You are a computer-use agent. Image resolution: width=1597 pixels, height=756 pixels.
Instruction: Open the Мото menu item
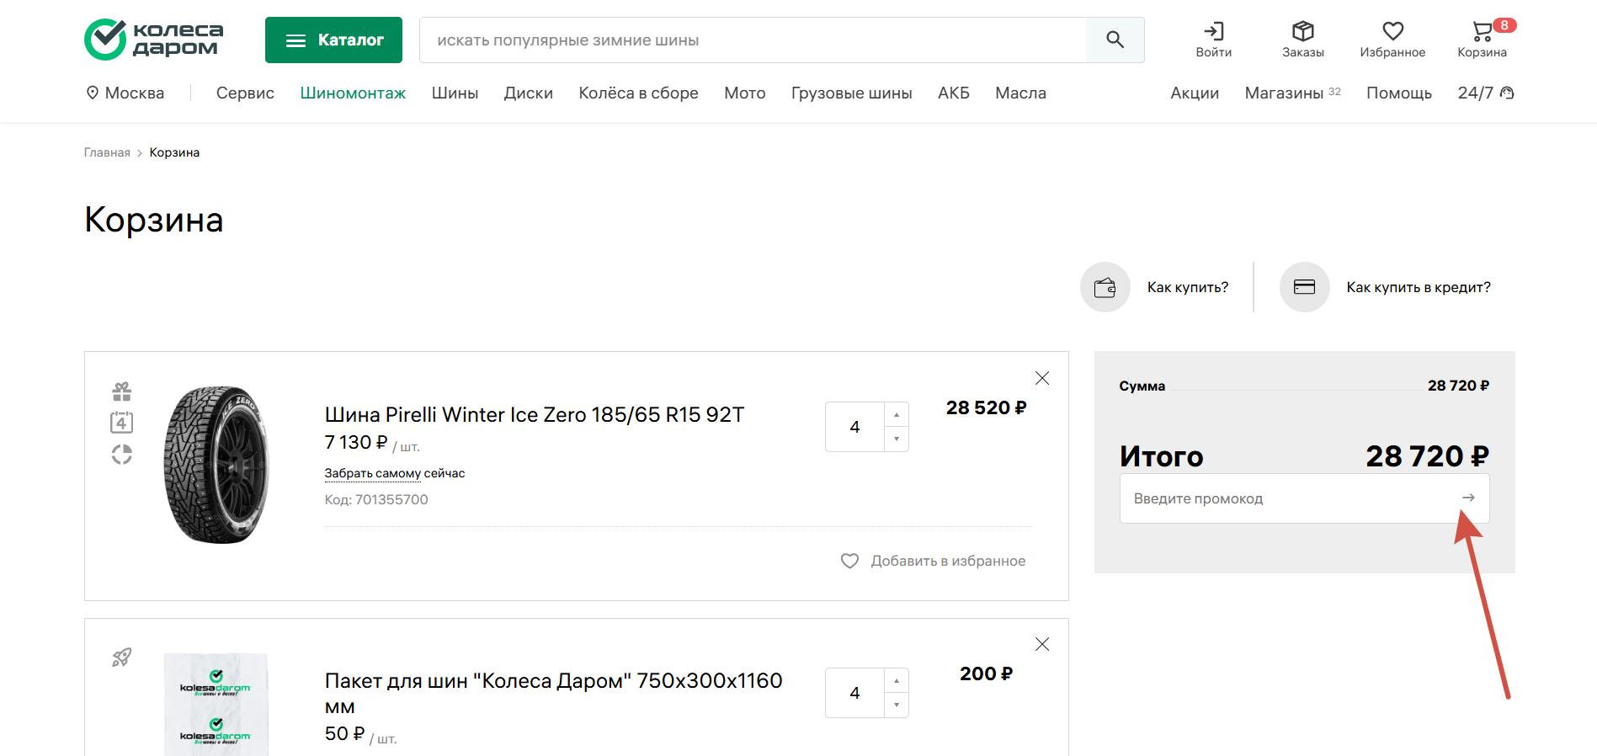(745, 93)
